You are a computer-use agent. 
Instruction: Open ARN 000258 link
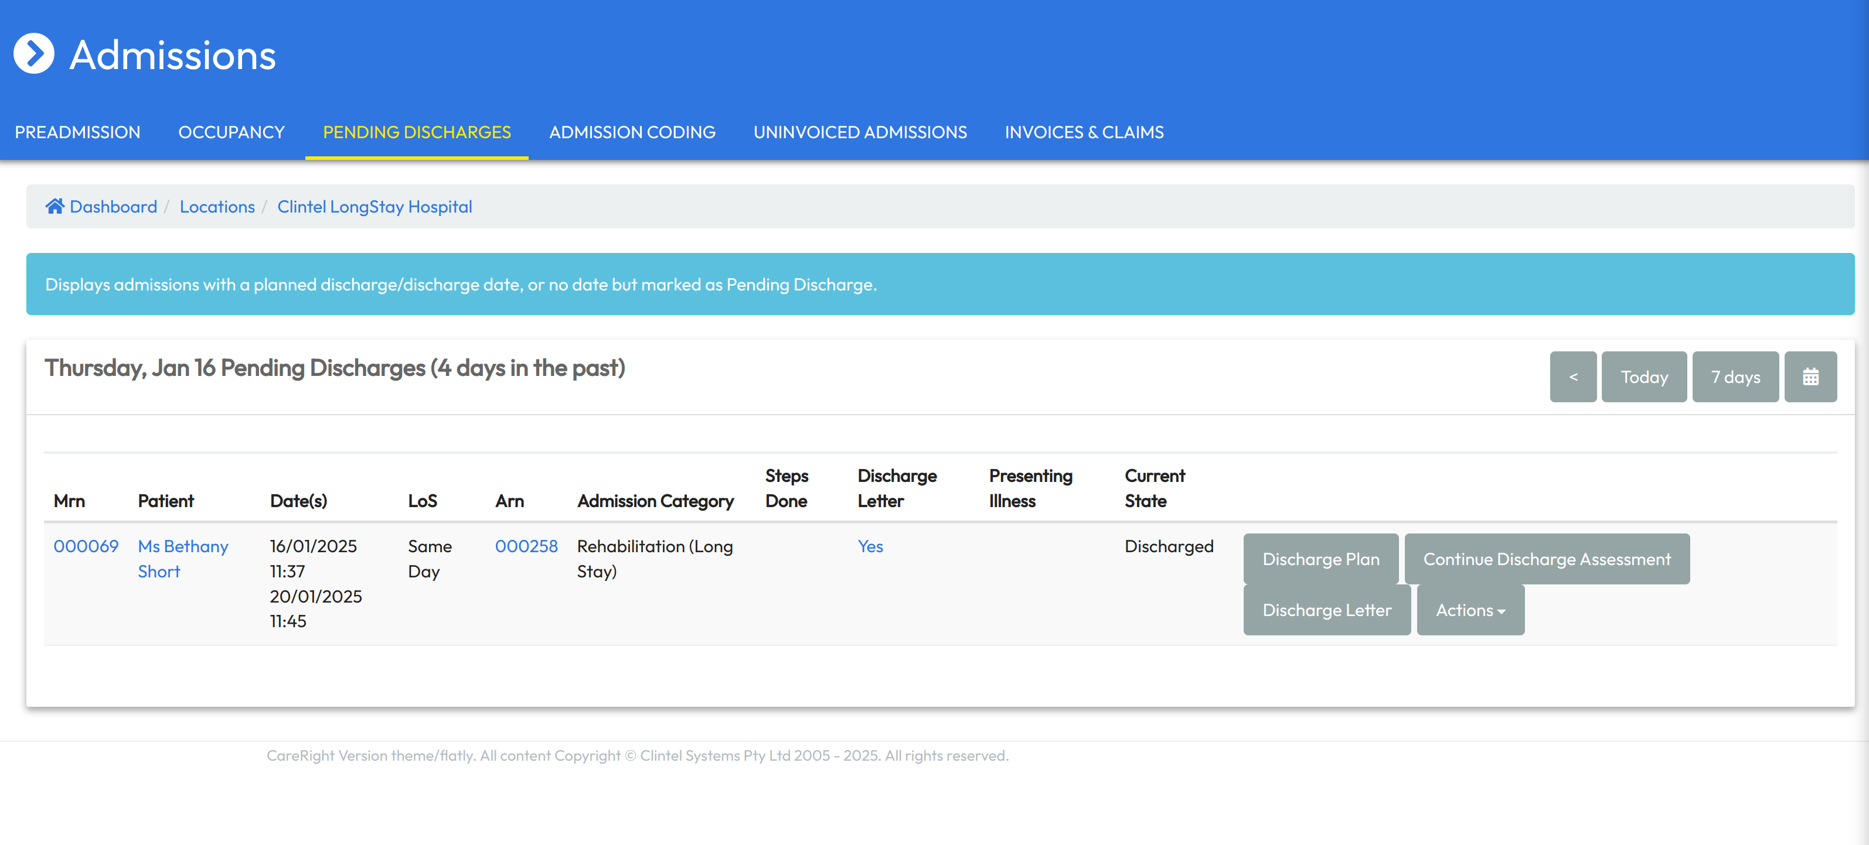[525, 546]
